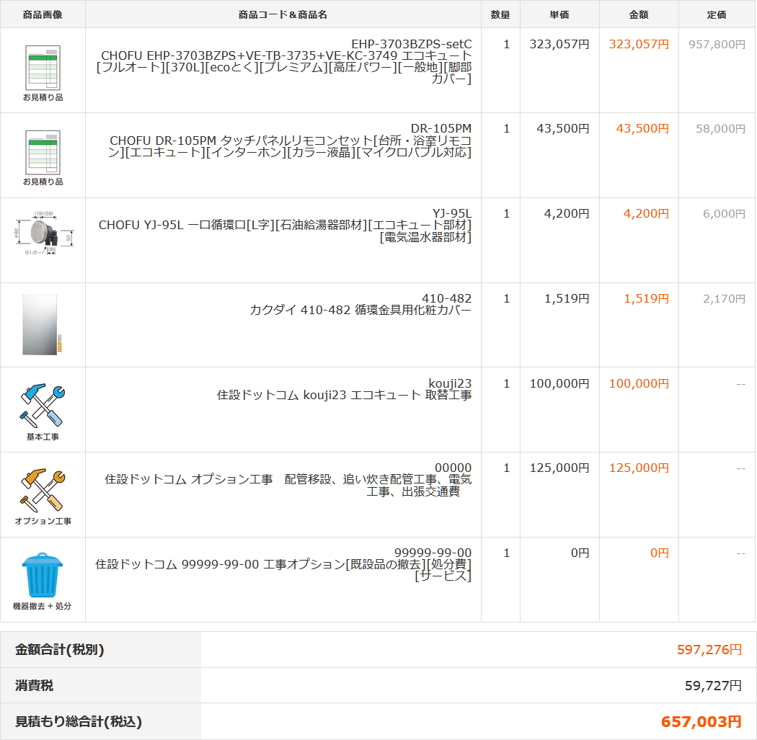
Task: Open the YJ-95L circulation fitting thumbnail
Action: [43, 233]
